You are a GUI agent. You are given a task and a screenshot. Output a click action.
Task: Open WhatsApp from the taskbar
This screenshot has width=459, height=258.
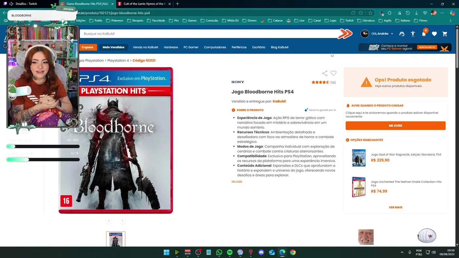pos(219,252)
